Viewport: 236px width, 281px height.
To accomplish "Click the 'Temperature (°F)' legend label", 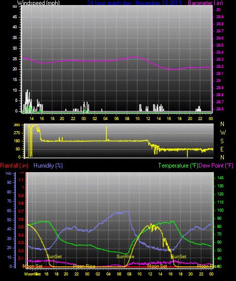I will [178, 166].
